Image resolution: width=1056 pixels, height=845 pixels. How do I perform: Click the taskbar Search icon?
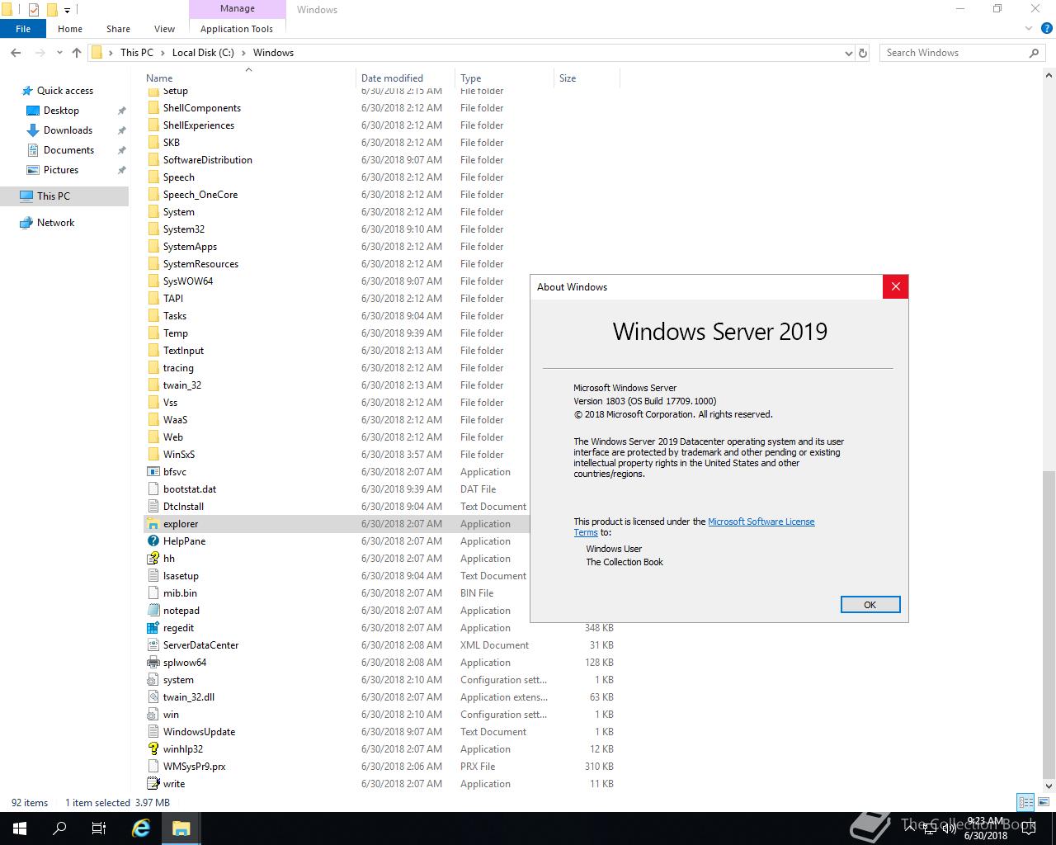coord(59,828)
